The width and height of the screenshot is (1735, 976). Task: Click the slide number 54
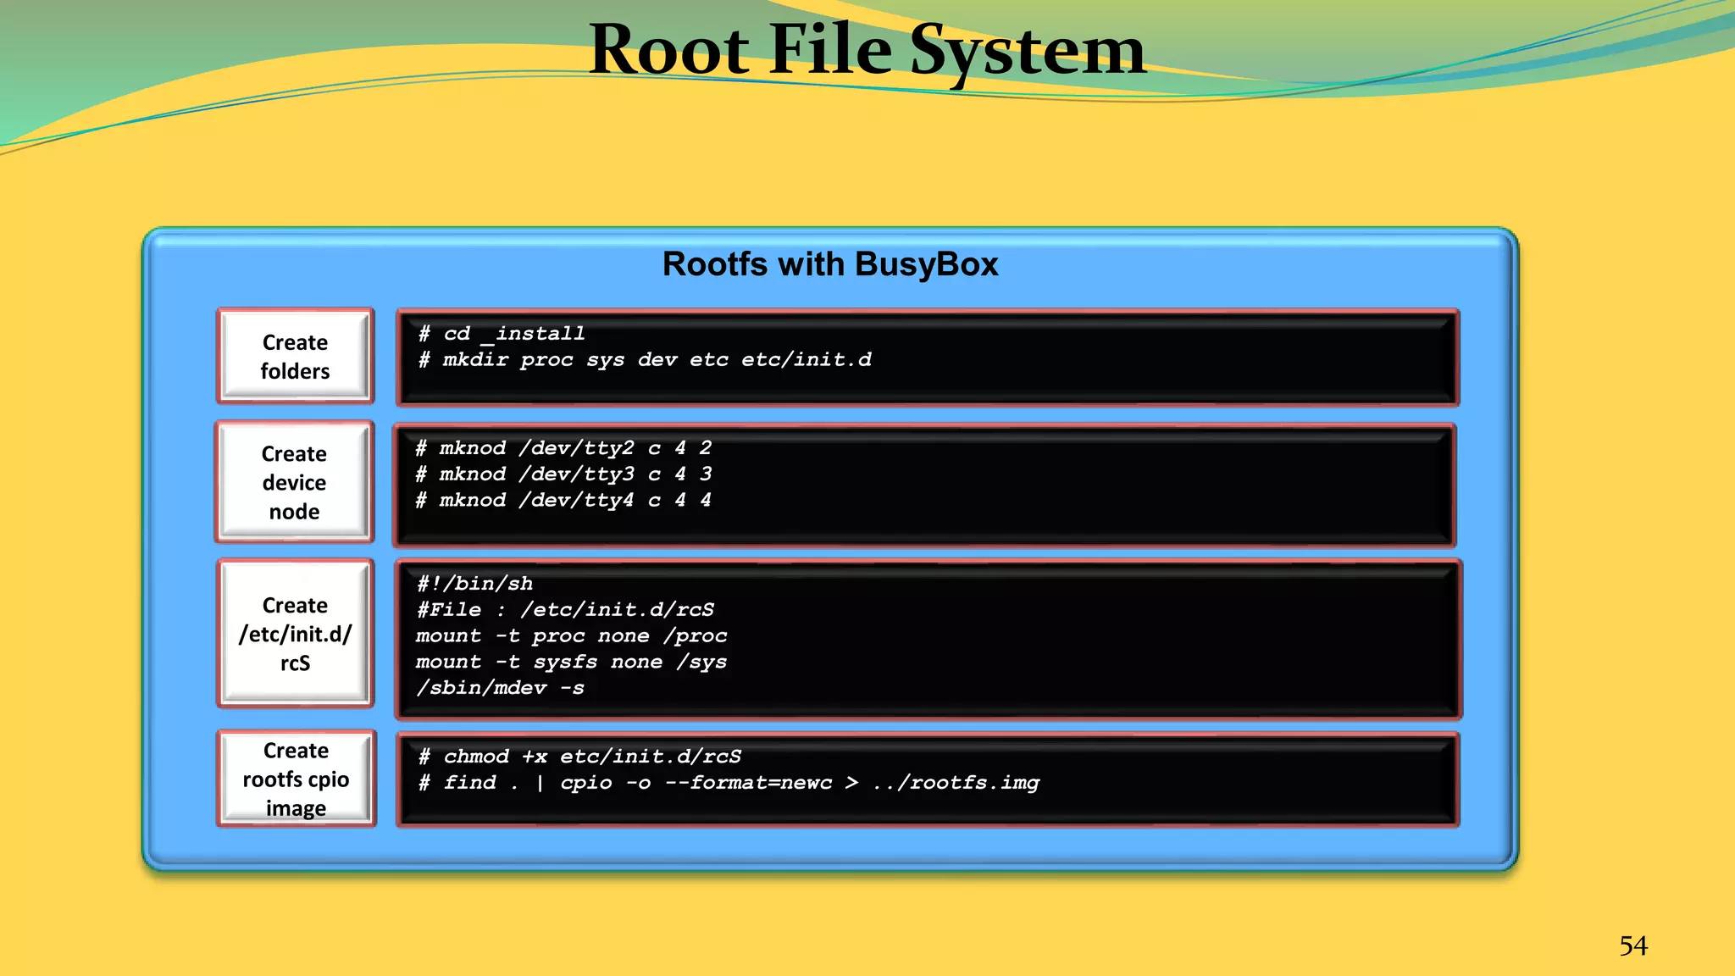(1633, 945)
